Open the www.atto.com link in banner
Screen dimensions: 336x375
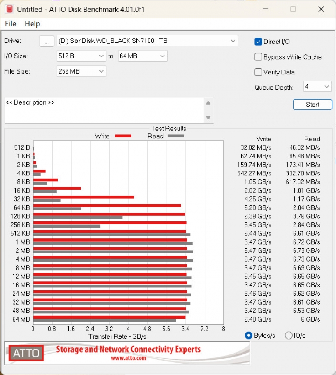(x=128, y=358)
